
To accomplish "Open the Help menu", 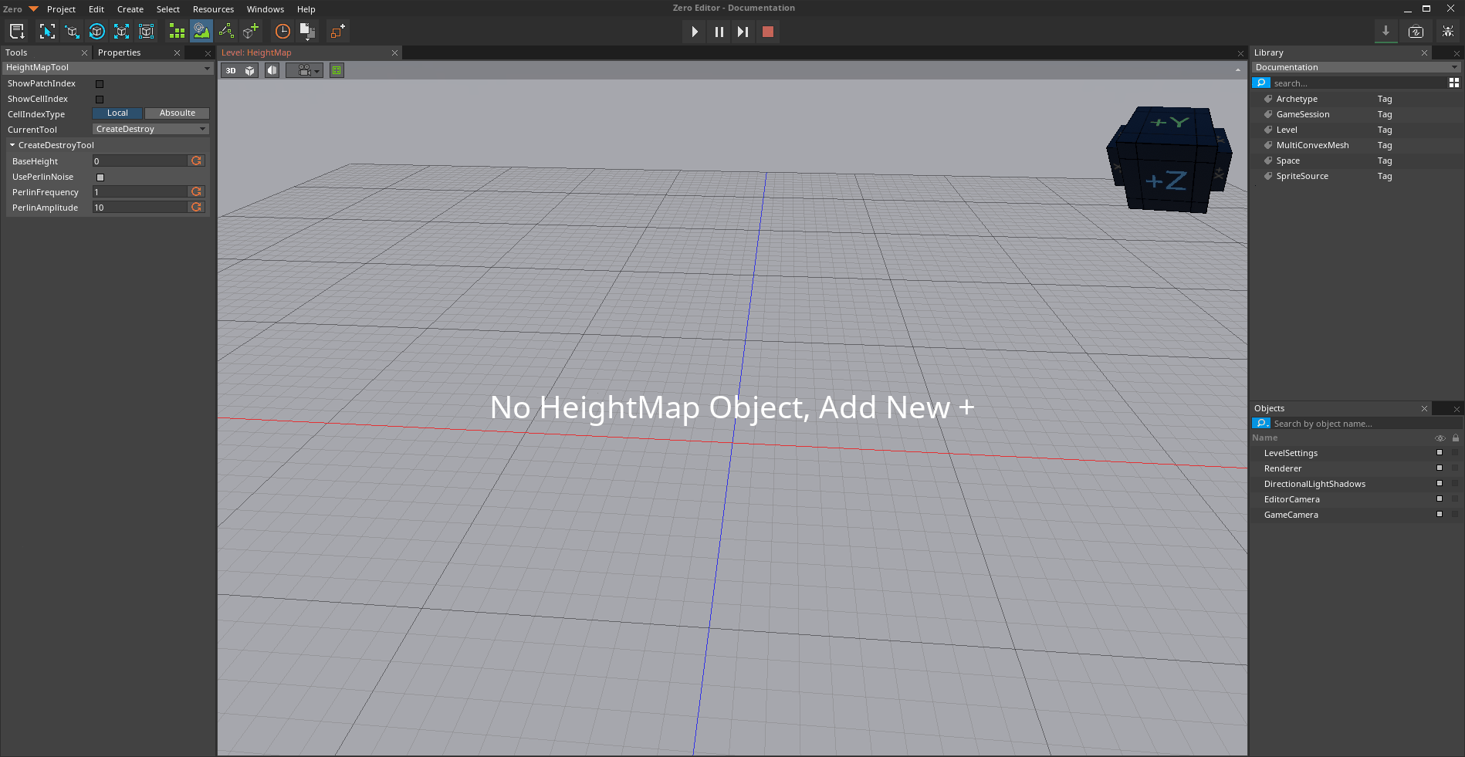I will (x=306, y=9).
